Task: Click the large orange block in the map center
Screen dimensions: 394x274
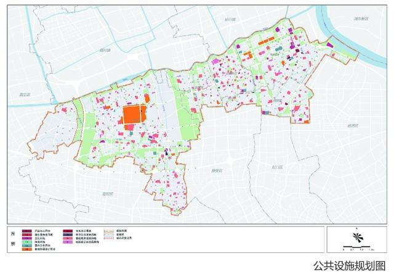Action: [x=132, y=115]
